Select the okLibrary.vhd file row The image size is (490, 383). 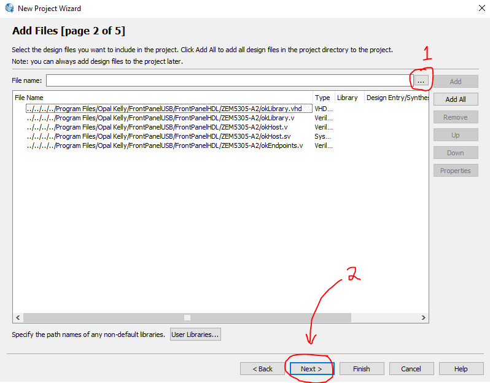[169, 109]
